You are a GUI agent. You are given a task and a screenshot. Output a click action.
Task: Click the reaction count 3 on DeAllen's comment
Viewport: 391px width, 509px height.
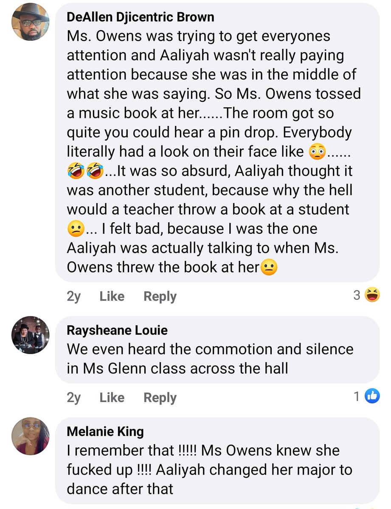coord(357,295)
